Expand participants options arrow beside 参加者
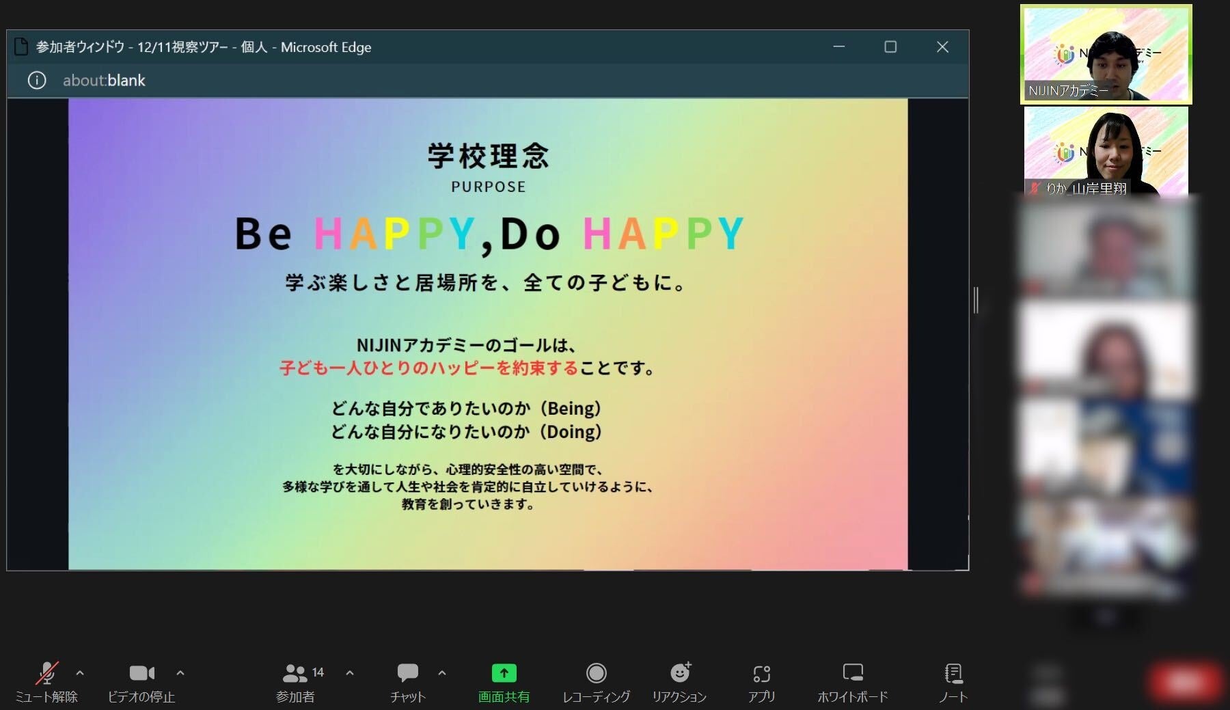 pos(350,673)
